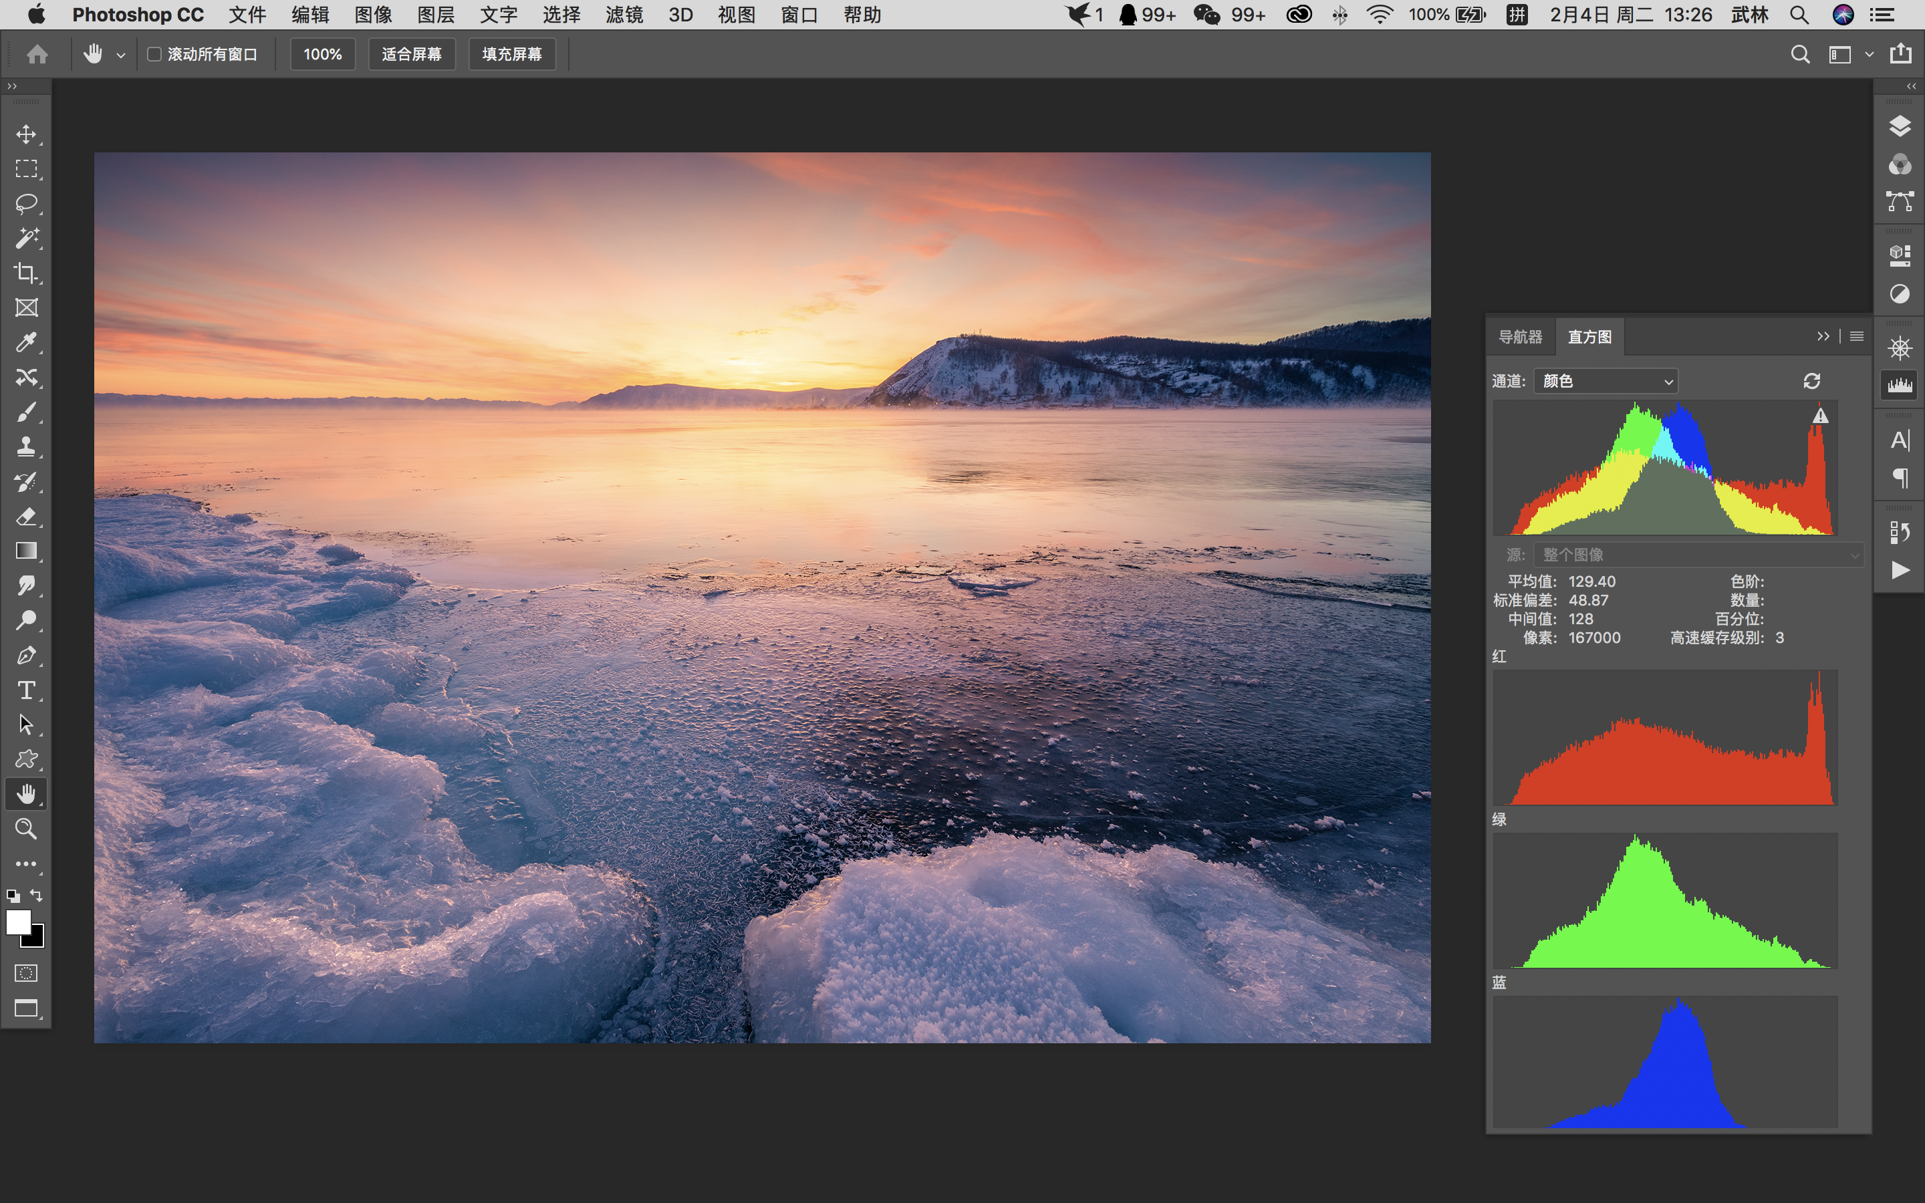
Task: Reset default foreground and background colors
Action: click(13, 896)
